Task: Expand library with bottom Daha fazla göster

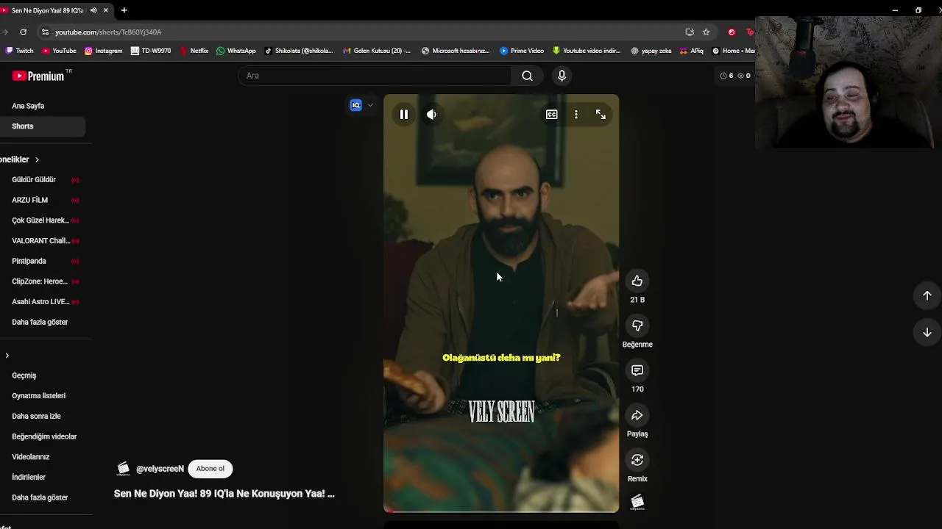Action: 40,497
